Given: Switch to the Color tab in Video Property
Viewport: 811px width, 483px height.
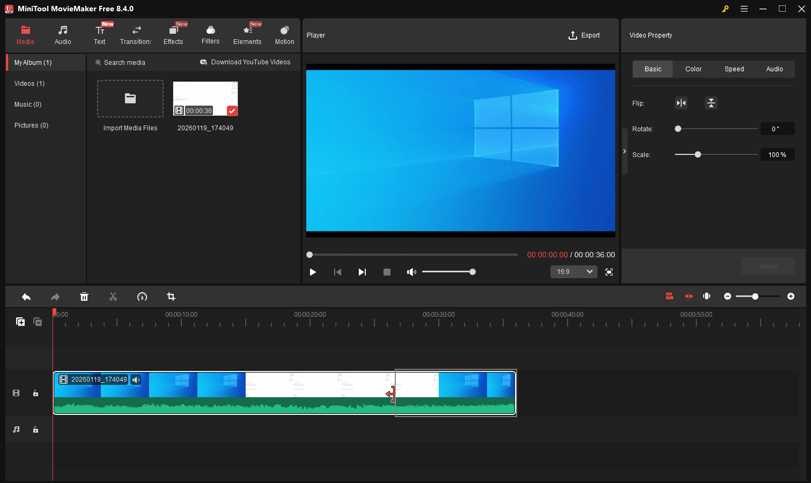Looking at the screenshot, I should pos(693,69).
